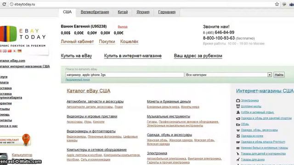
Task: Open Пресса о нас sidebar link
Action: click(x=9, y=126)
